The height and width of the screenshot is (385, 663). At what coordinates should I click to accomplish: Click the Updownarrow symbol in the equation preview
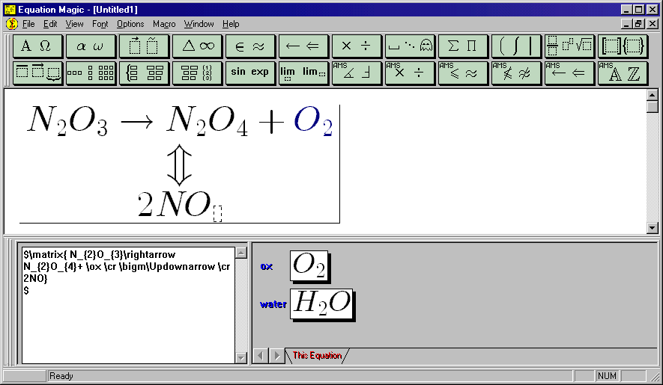coord(179,165)
